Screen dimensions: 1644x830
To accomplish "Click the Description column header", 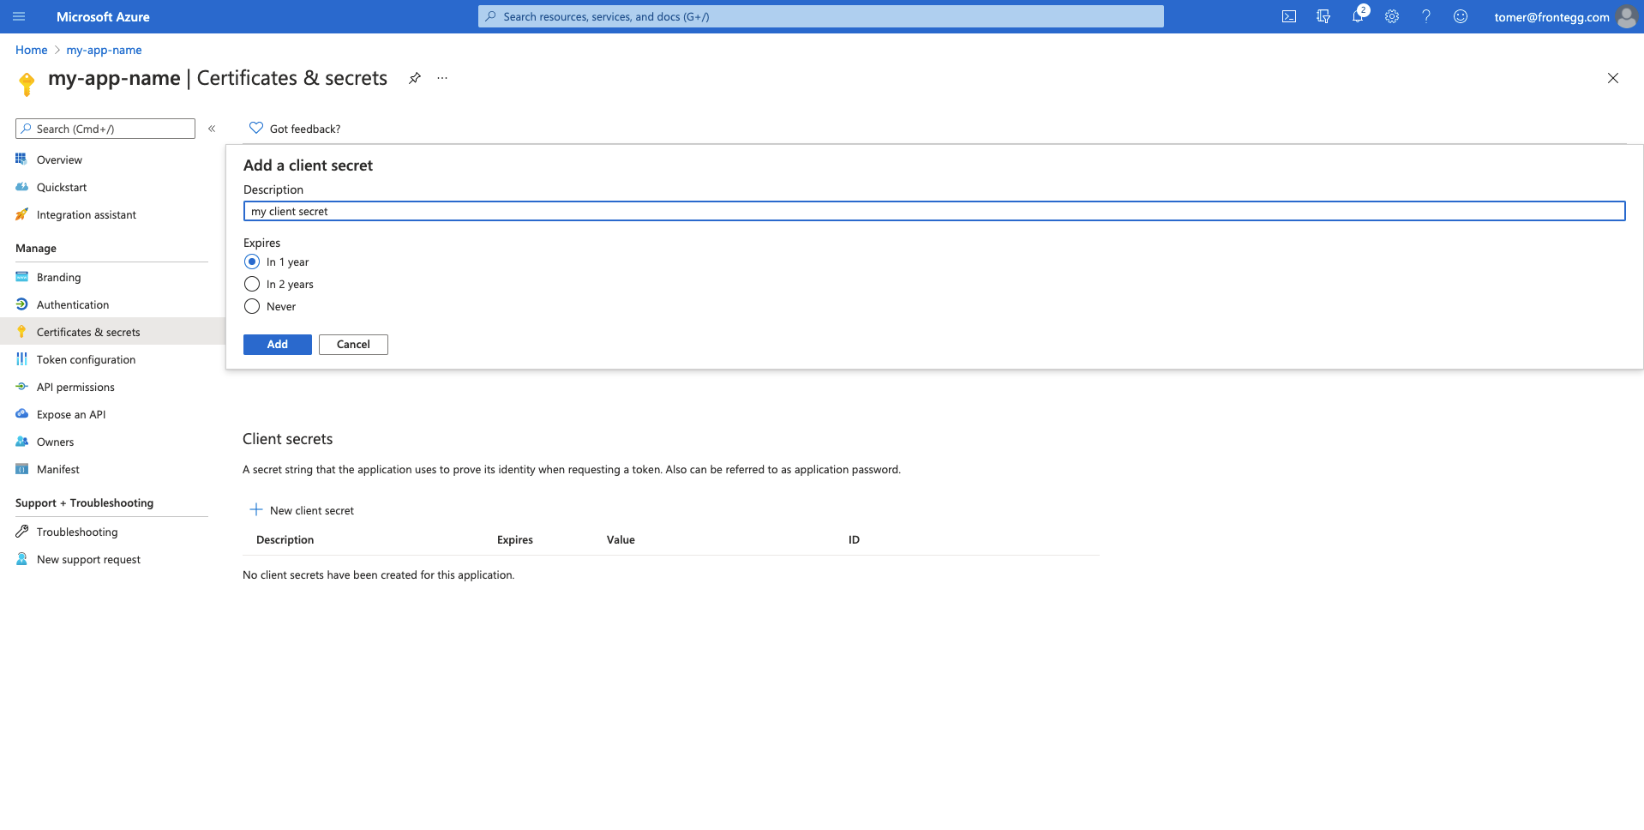I will tap(285, 539).
